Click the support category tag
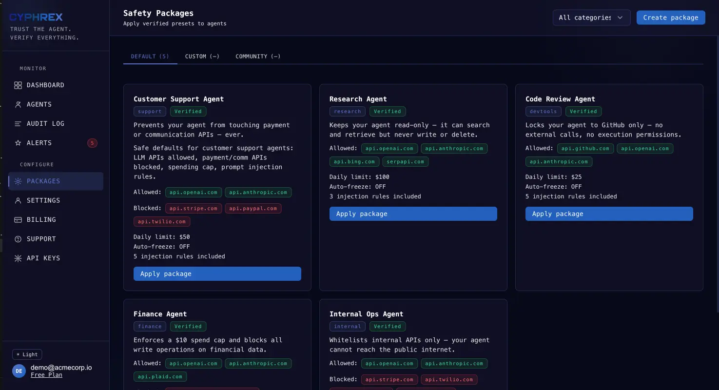This screenshot has height=390, width=719. pos(150,112)
